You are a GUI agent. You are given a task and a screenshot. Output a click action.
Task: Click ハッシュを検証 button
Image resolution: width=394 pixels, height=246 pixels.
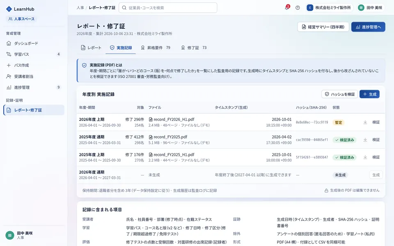pos(339,94)
